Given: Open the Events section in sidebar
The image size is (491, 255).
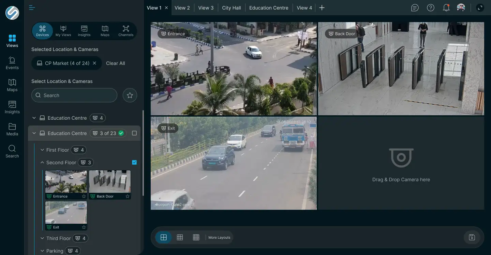Looking at the screenshot, I should (x=12, y=63).
